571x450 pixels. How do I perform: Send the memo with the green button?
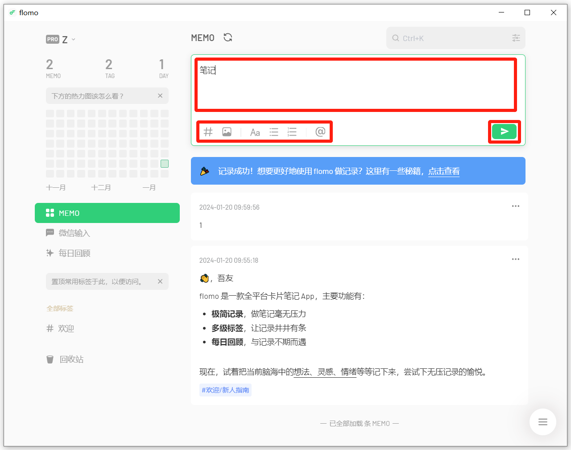[504, 132]
